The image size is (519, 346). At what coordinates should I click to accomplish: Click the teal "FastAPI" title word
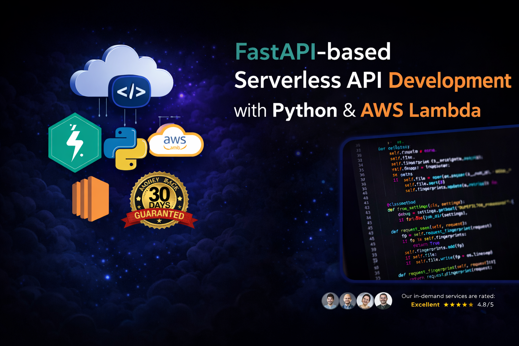275,52
